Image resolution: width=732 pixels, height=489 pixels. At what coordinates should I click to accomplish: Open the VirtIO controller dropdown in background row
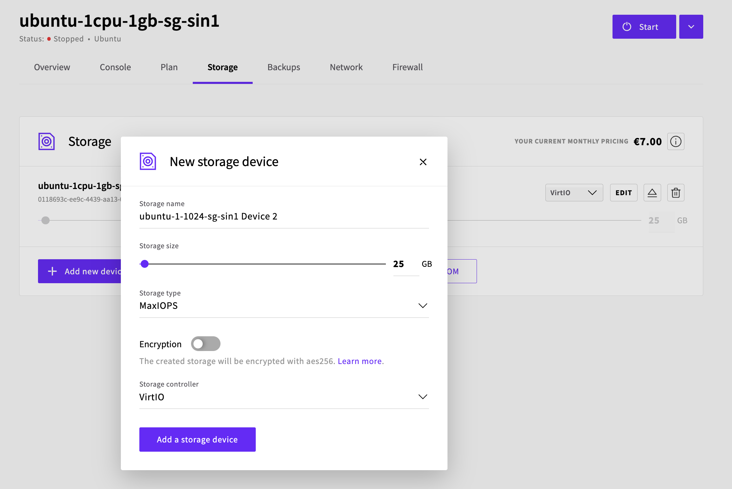click(574, 192)
